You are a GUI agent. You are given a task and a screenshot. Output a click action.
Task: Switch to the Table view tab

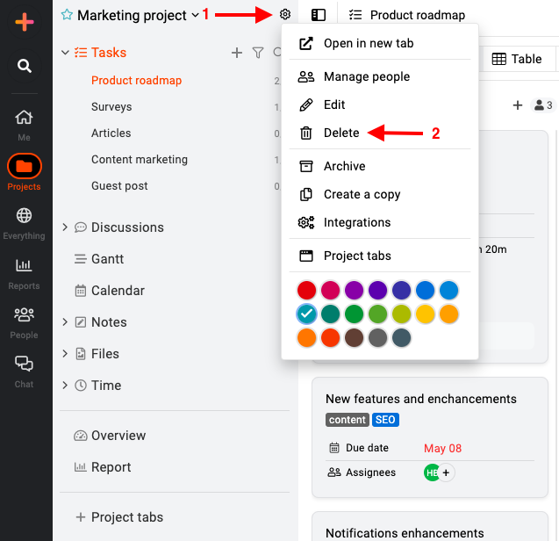tap(517, 59)
